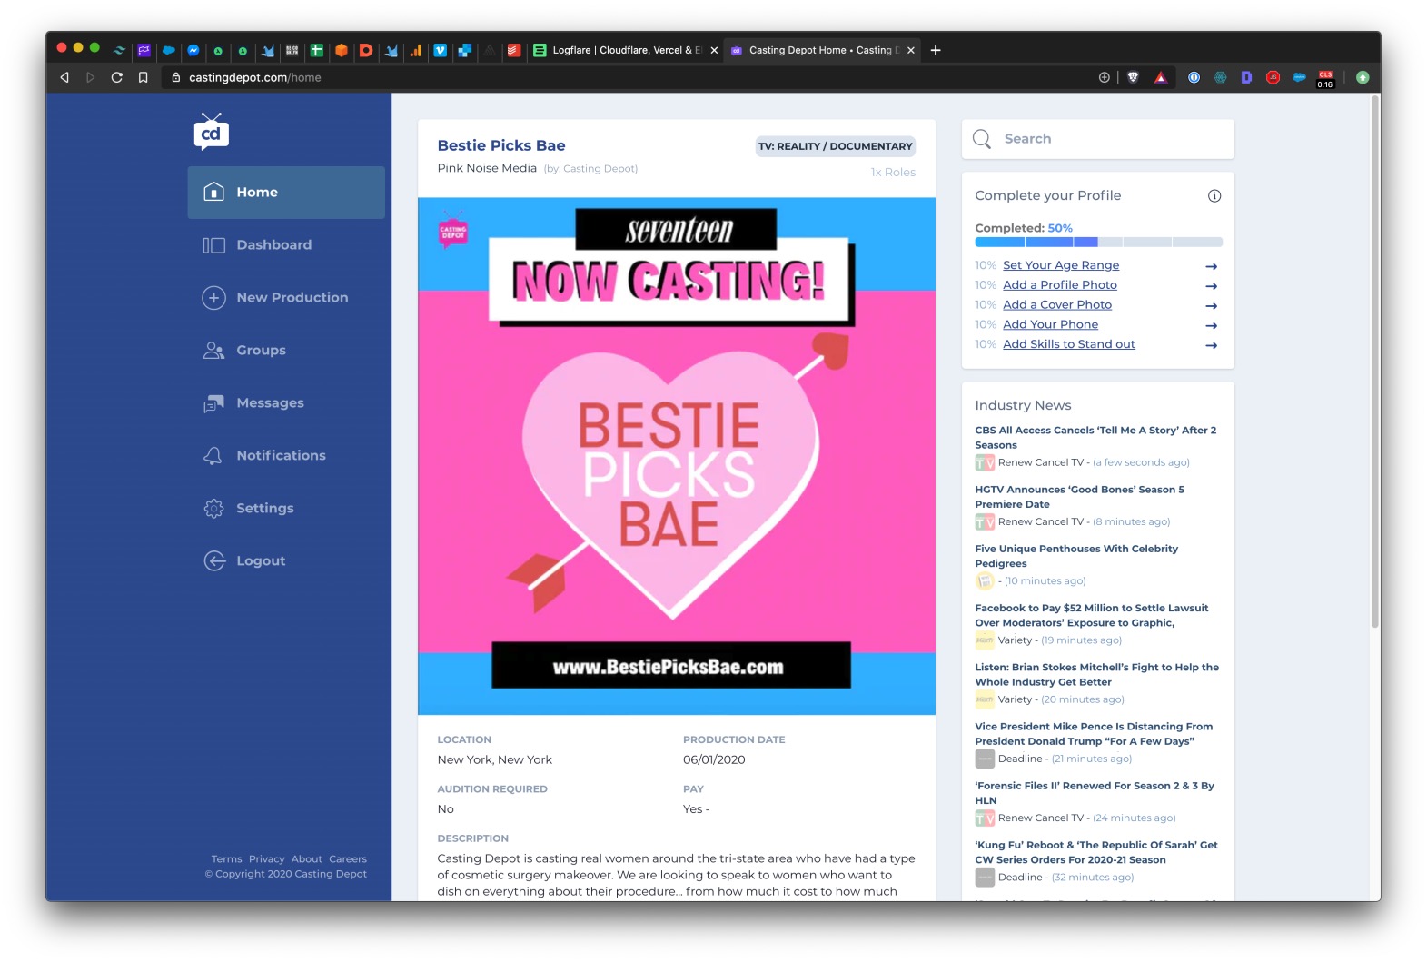Open the Bestie Picks Bae casting poster
This screenshot has width=1427, height=962.
click(x=676, y=456)
